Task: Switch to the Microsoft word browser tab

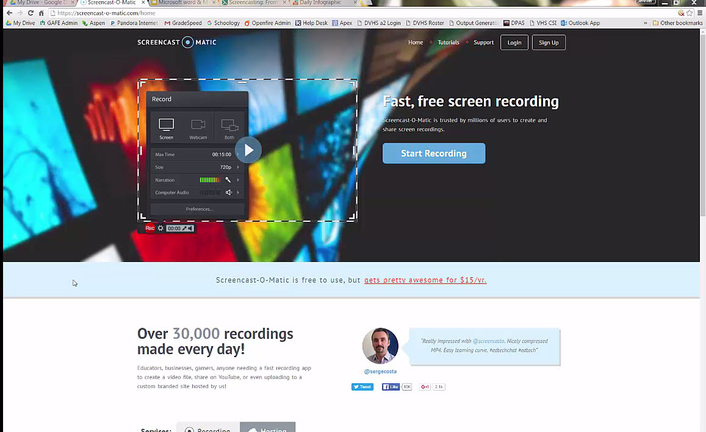Action: [182, 2]
